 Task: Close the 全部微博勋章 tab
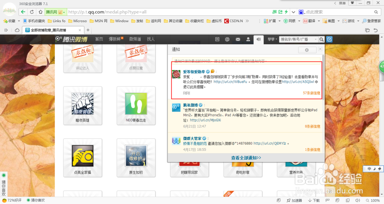point(79,30)
